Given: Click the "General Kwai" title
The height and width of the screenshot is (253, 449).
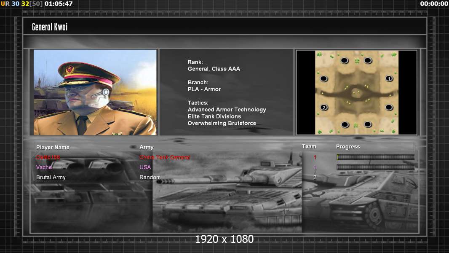Looking at the screenshot, I should [x=50, y=27].
